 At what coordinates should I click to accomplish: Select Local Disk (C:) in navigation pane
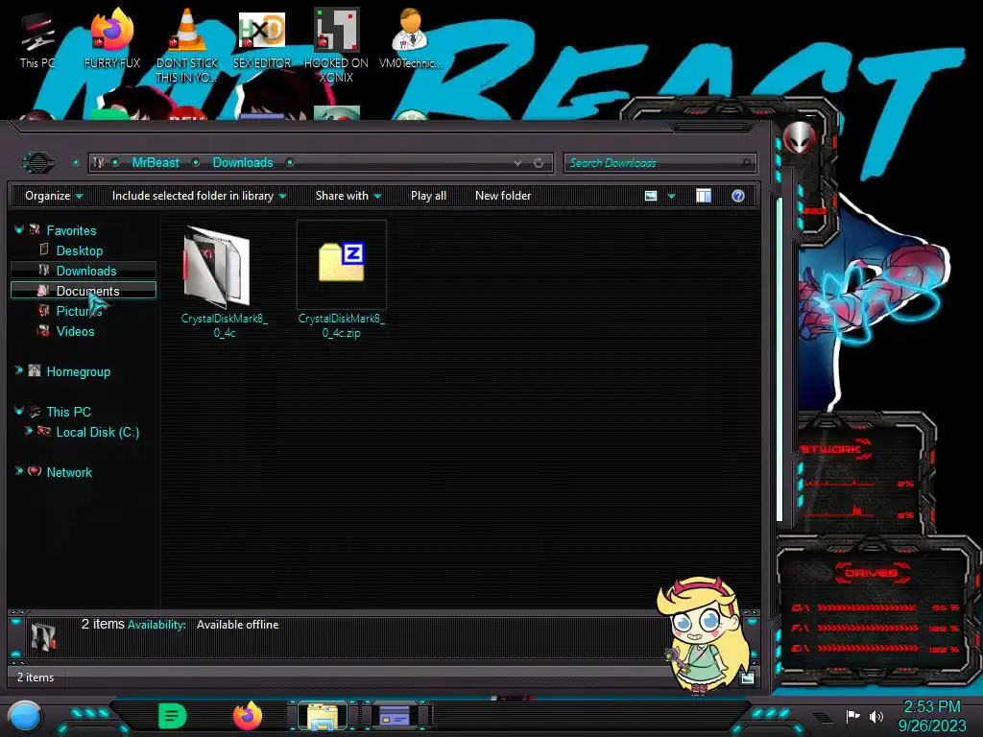[98, 433]
